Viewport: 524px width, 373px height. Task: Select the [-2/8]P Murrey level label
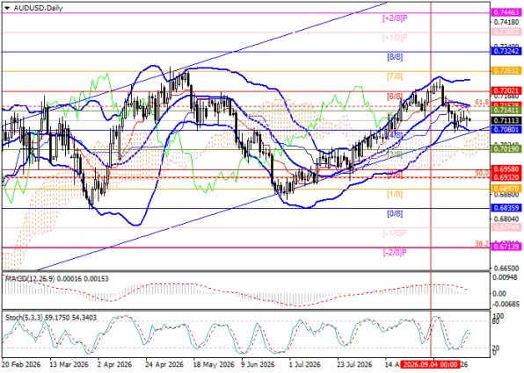[395, 252]
